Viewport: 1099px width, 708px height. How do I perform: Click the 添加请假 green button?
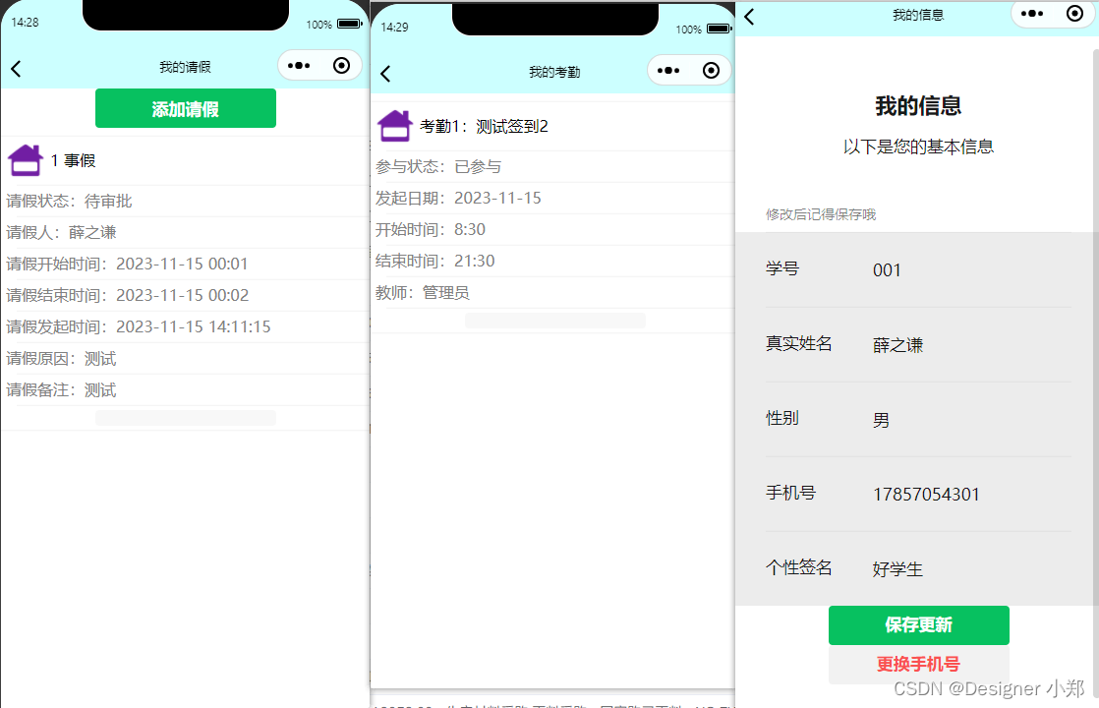186,108
